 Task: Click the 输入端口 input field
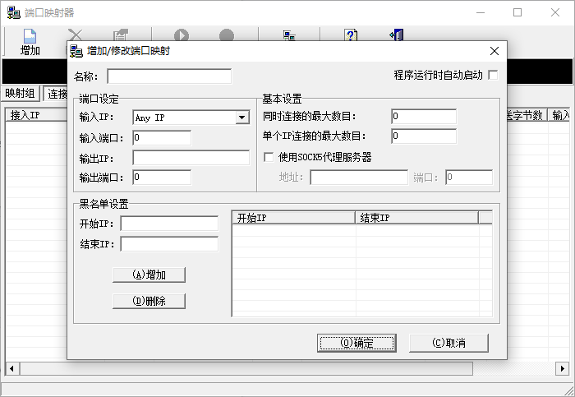click(162, 137)
